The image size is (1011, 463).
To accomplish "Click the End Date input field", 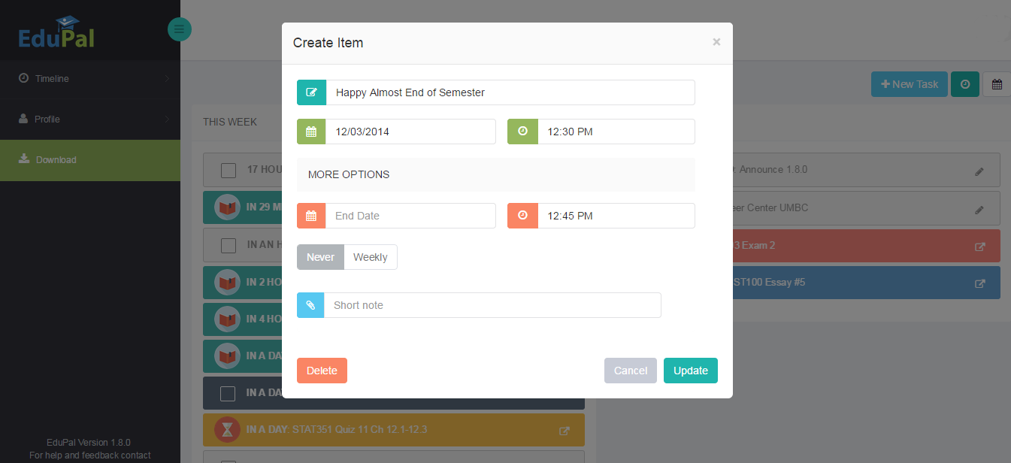I will pyautogui.click(x=410, y=216).
